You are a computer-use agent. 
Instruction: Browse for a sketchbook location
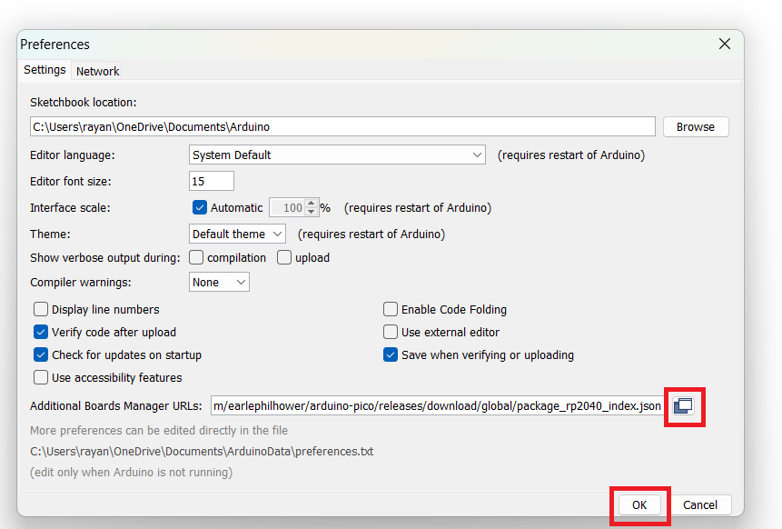[695, 126]
